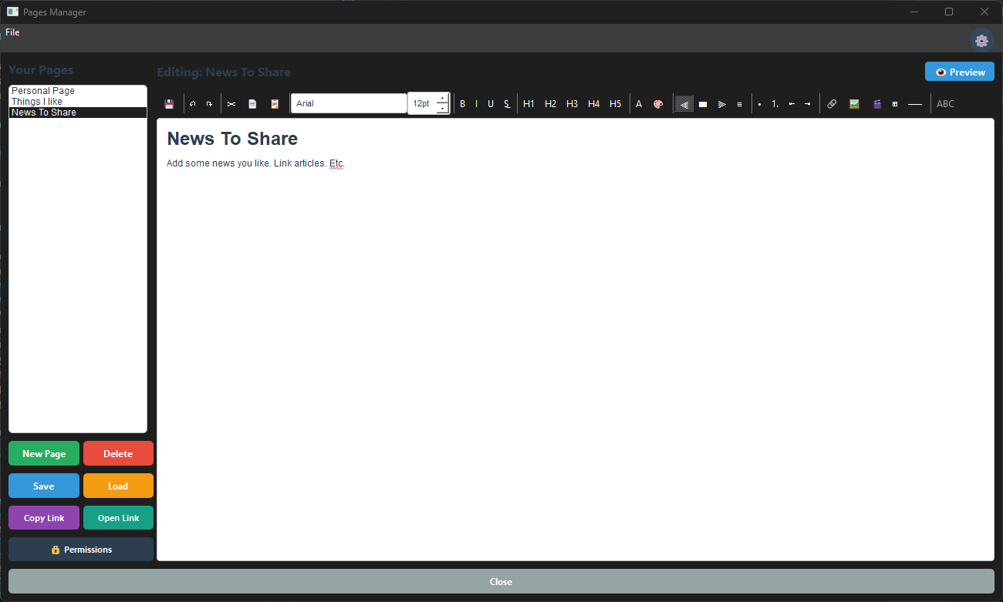
Task: Cut selection with the scissors icon
Action: [231, 104]
